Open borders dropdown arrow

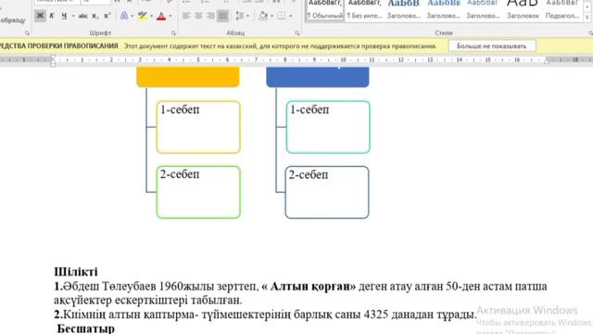coord(290,16)
